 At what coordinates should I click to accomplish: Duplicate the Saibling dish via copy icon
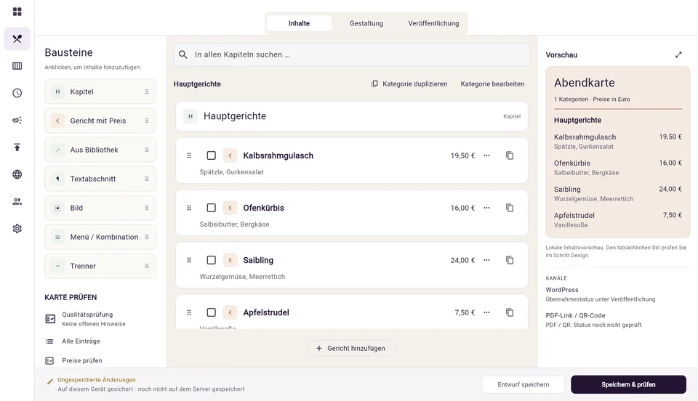coord(510,260)
